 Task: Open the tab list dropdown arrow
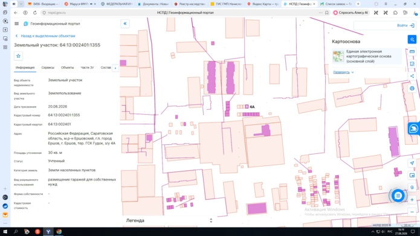pyautogui.click(x=21, y=4)
